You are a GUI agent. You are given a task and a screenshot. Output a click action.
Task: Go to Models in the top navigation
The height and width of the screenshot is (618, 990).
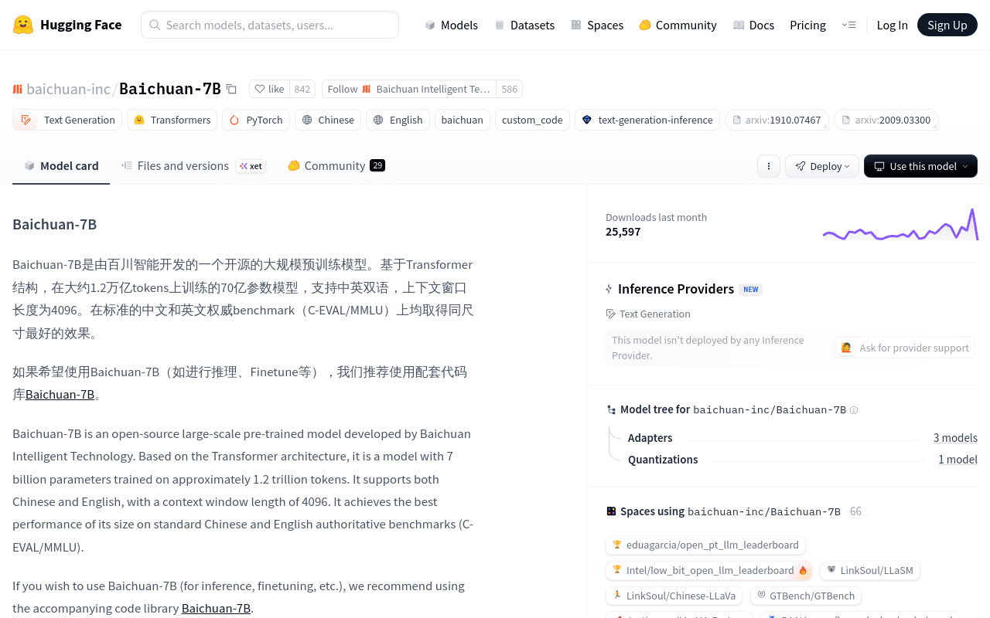pyautogui.click(x=452, y=25)
